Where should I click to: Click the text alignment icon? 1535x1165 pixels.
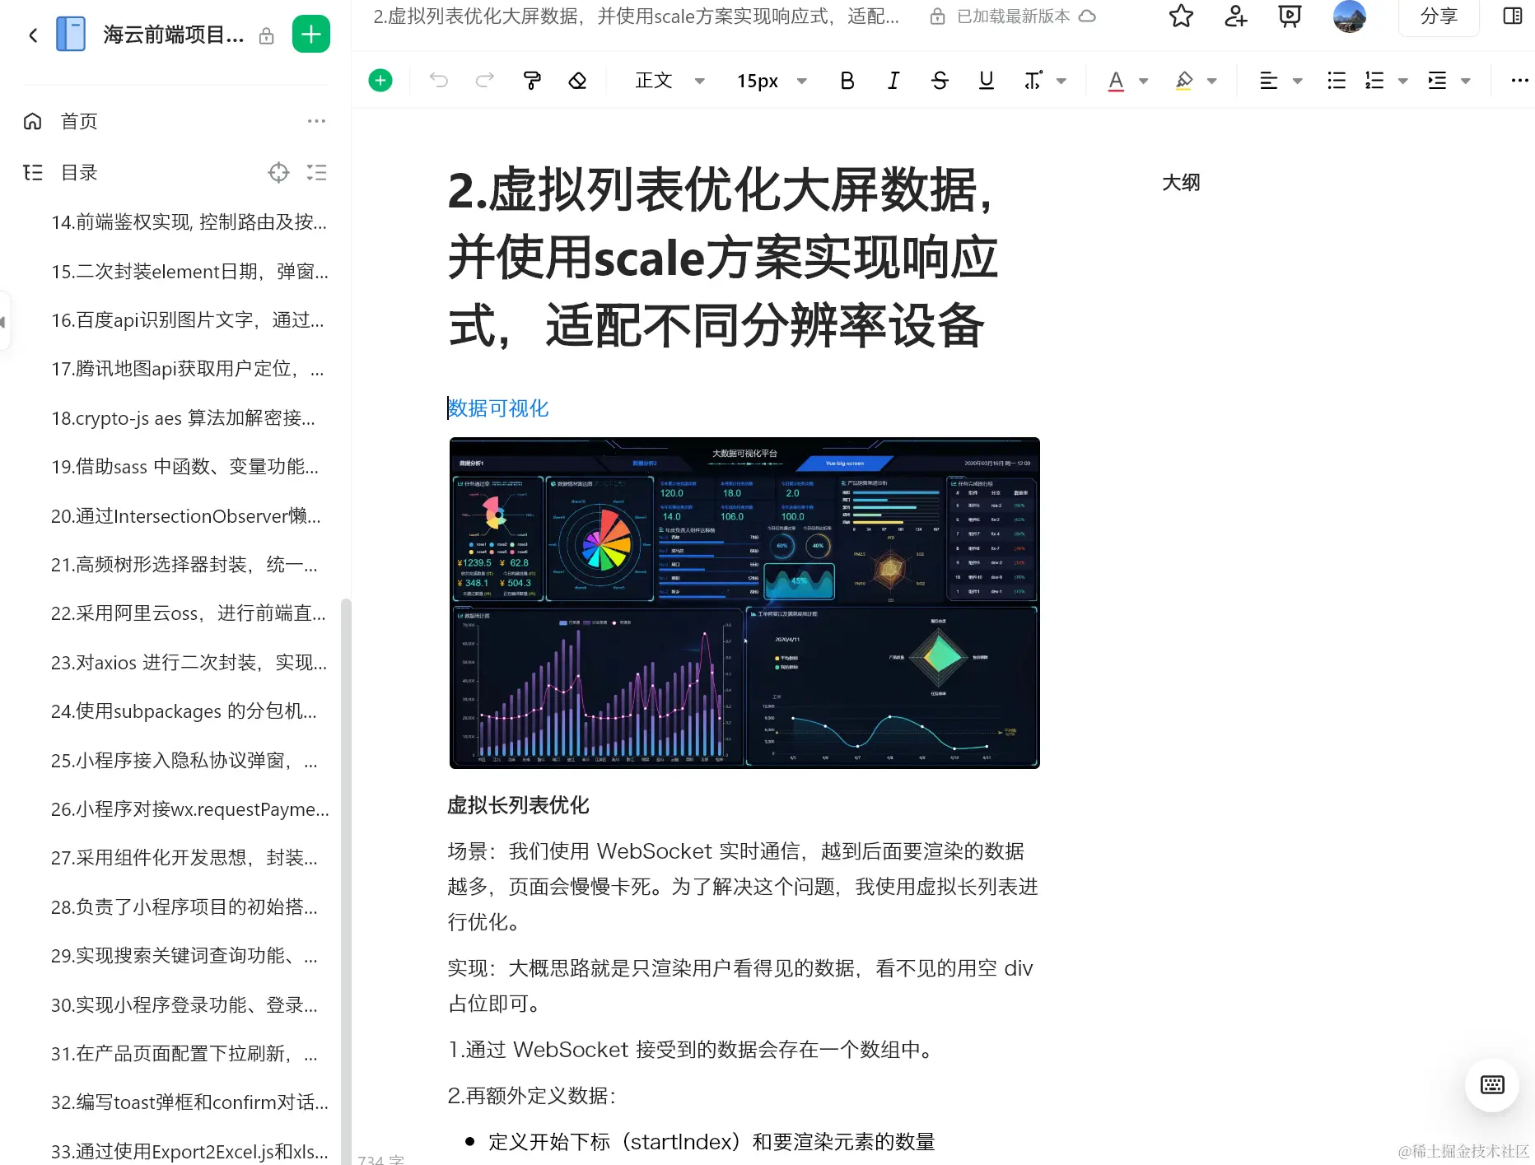[1269, 81]
